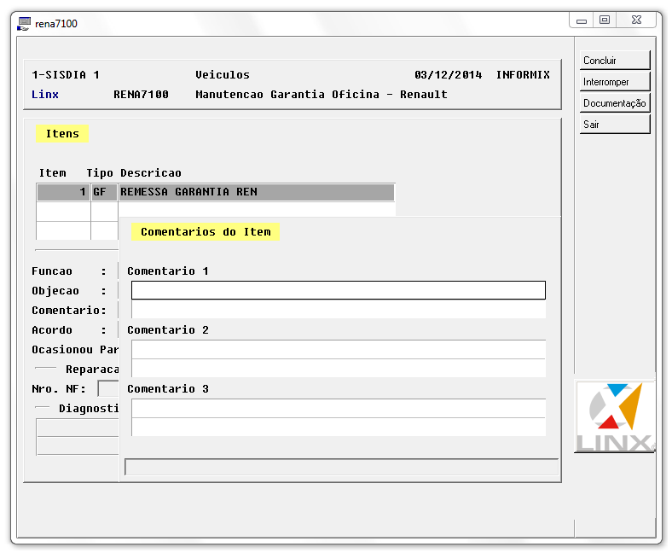Click the Comentario 1 label
672x553 pixels.
[168, 271]
